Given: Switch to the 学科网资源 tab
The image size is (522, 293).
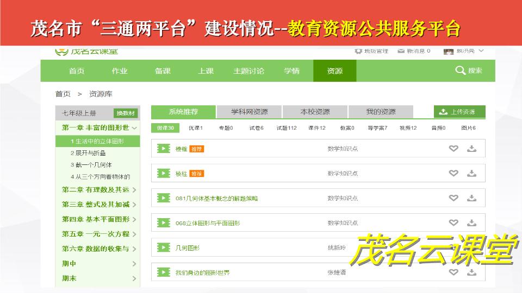Looking at the screenshot, I should click(x=249, y=112).
